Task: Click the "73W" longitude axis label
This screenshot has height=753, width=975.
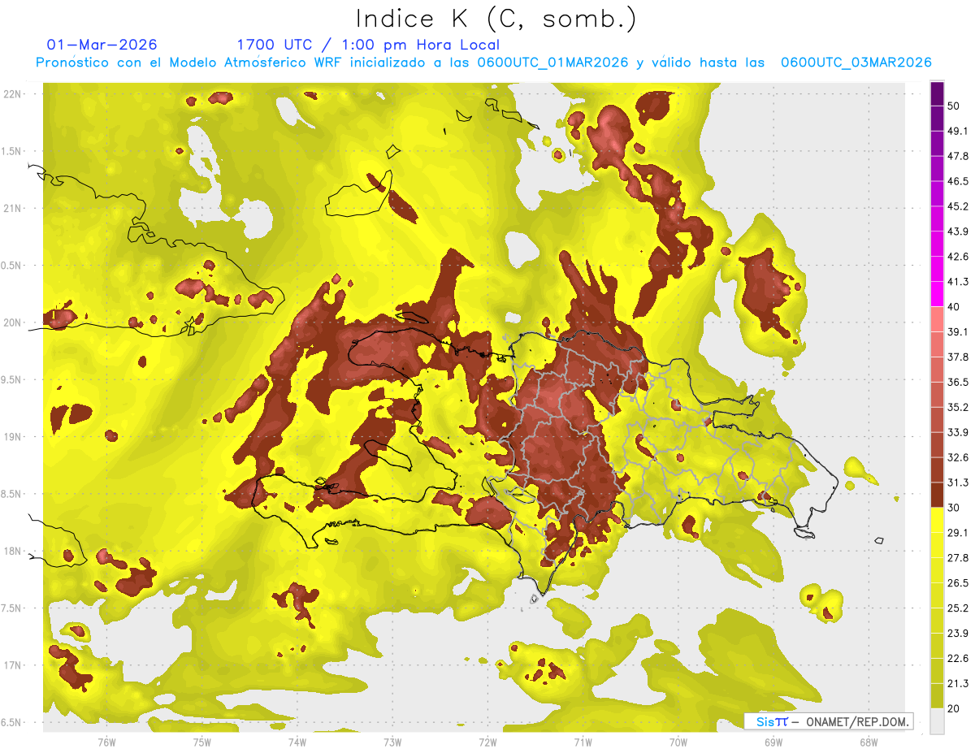Action: [x=392, y=742]
